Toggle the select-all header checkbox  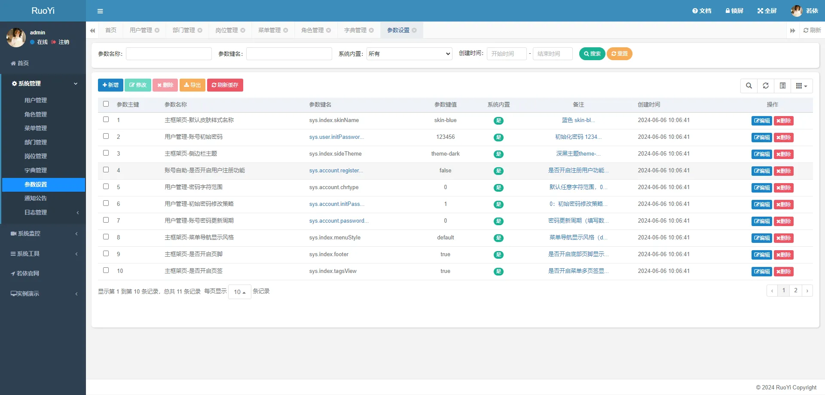pos(106,104)
